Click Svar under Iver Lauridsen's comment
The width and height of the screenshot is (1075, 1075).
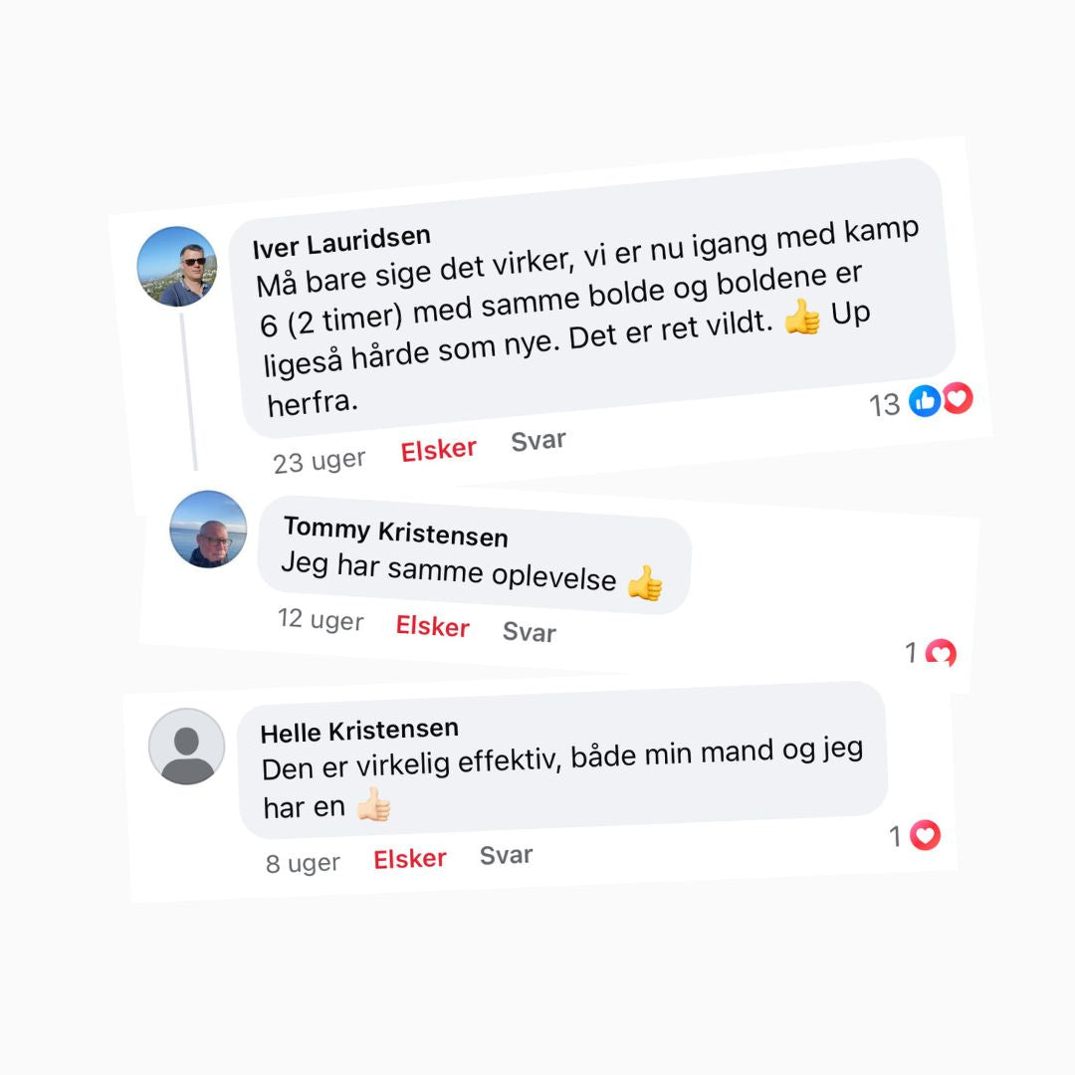(538, 441)
